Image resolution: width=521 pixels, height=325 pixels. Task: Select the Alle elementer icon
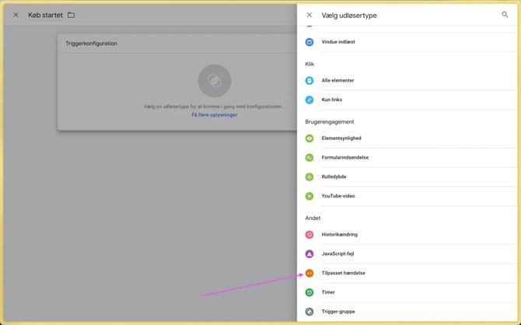tap(309, 80)
